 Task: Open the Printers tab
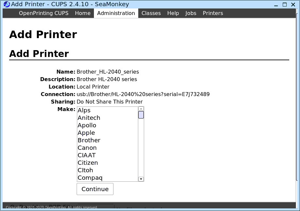click(213, 13)
